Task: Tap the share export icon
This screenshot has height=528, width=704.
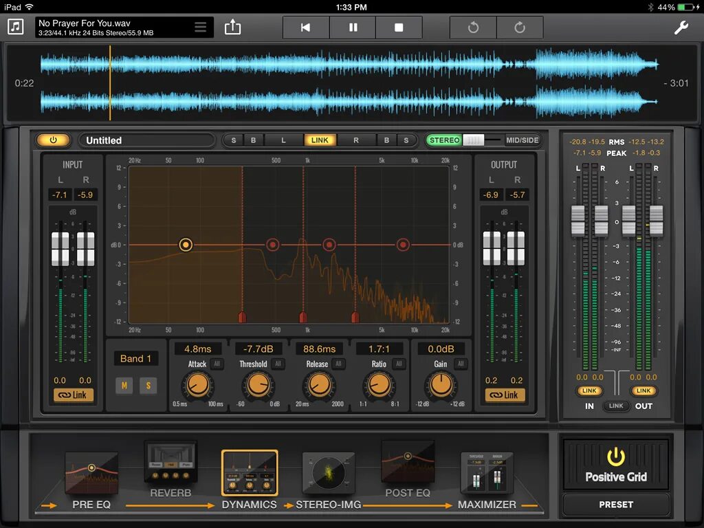Action: [x=232, y=27]
